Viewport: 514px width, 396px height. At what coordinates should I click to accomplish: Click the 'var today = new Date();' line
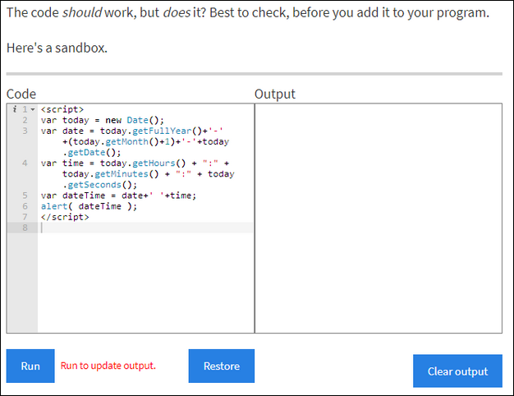coord(103,120)
